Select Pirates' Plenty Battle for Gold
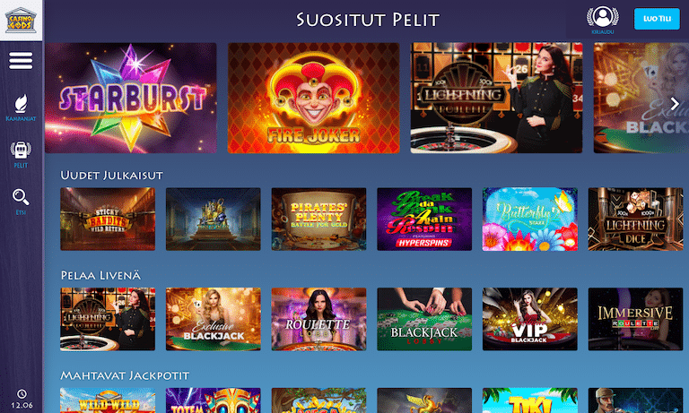 318,219
